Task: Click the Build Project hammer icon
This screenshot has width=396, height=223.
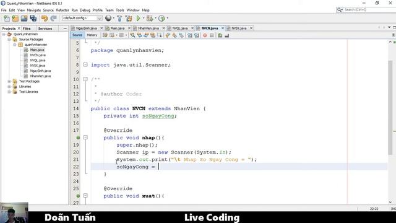Action: pyautogui.click(x=119, y=18)
